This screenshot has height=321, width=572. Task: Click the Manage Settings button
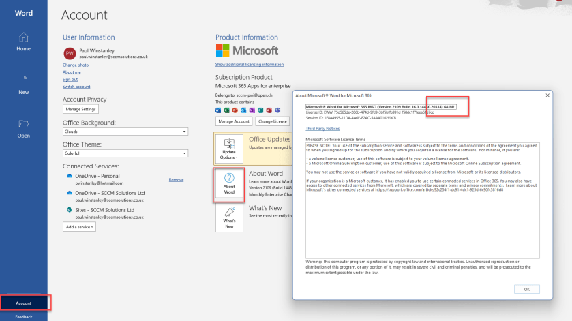[80, 109]
